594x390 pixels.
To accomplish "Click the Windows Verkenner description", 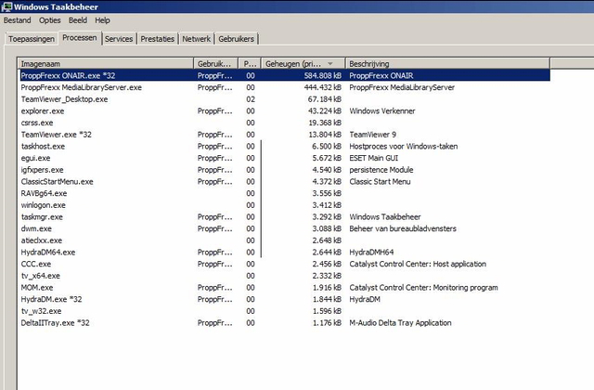I will click(x=382, y=111).
